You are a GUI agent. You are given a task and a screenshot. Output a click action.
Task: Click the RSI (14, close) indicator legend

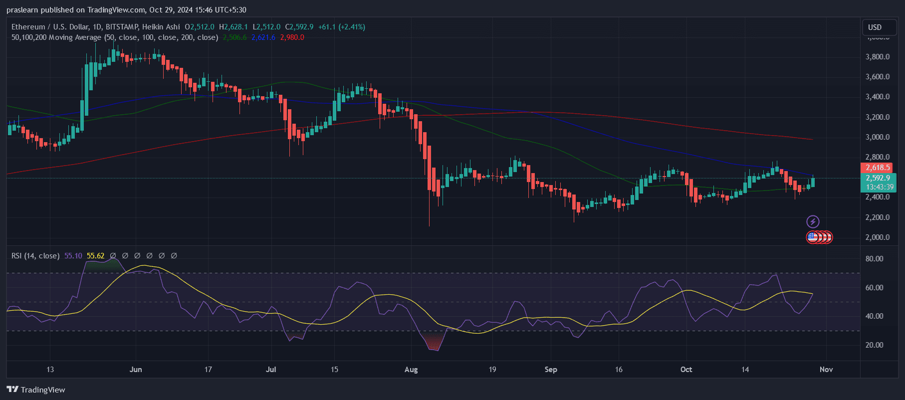click(35, 256)
